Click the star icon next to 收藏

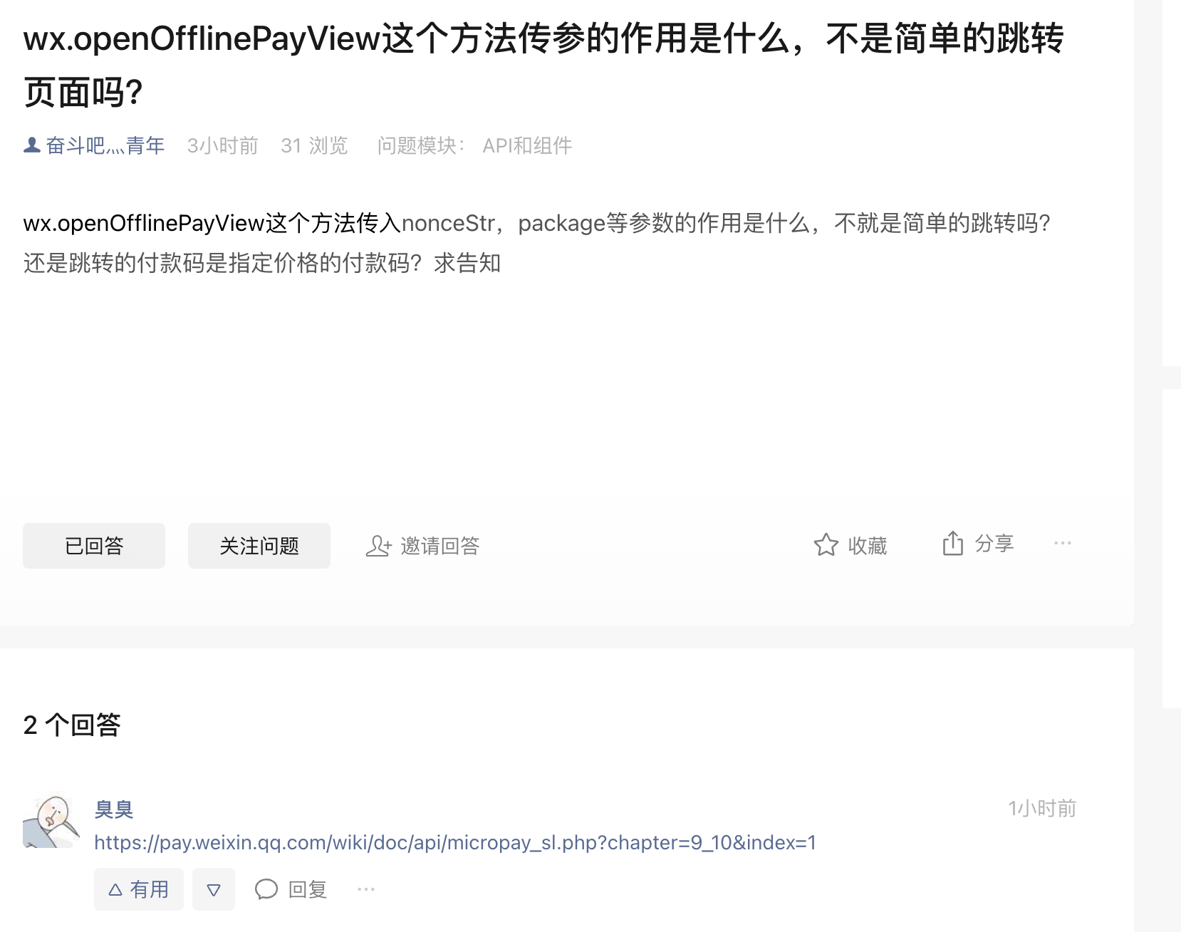[x=826, y=545]
